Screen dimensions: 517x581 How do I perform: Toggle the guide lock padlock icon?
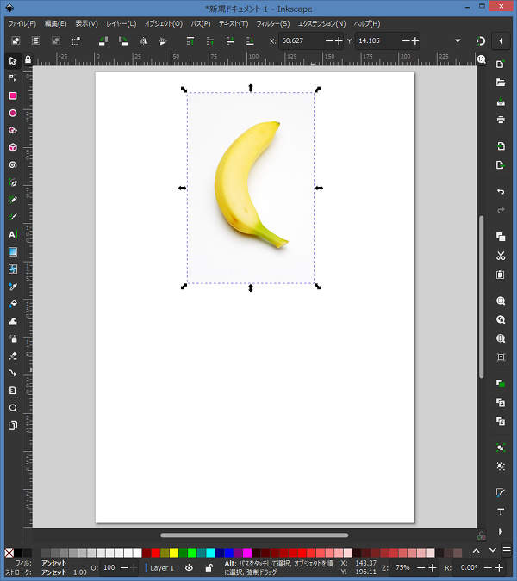click(28, 59)
